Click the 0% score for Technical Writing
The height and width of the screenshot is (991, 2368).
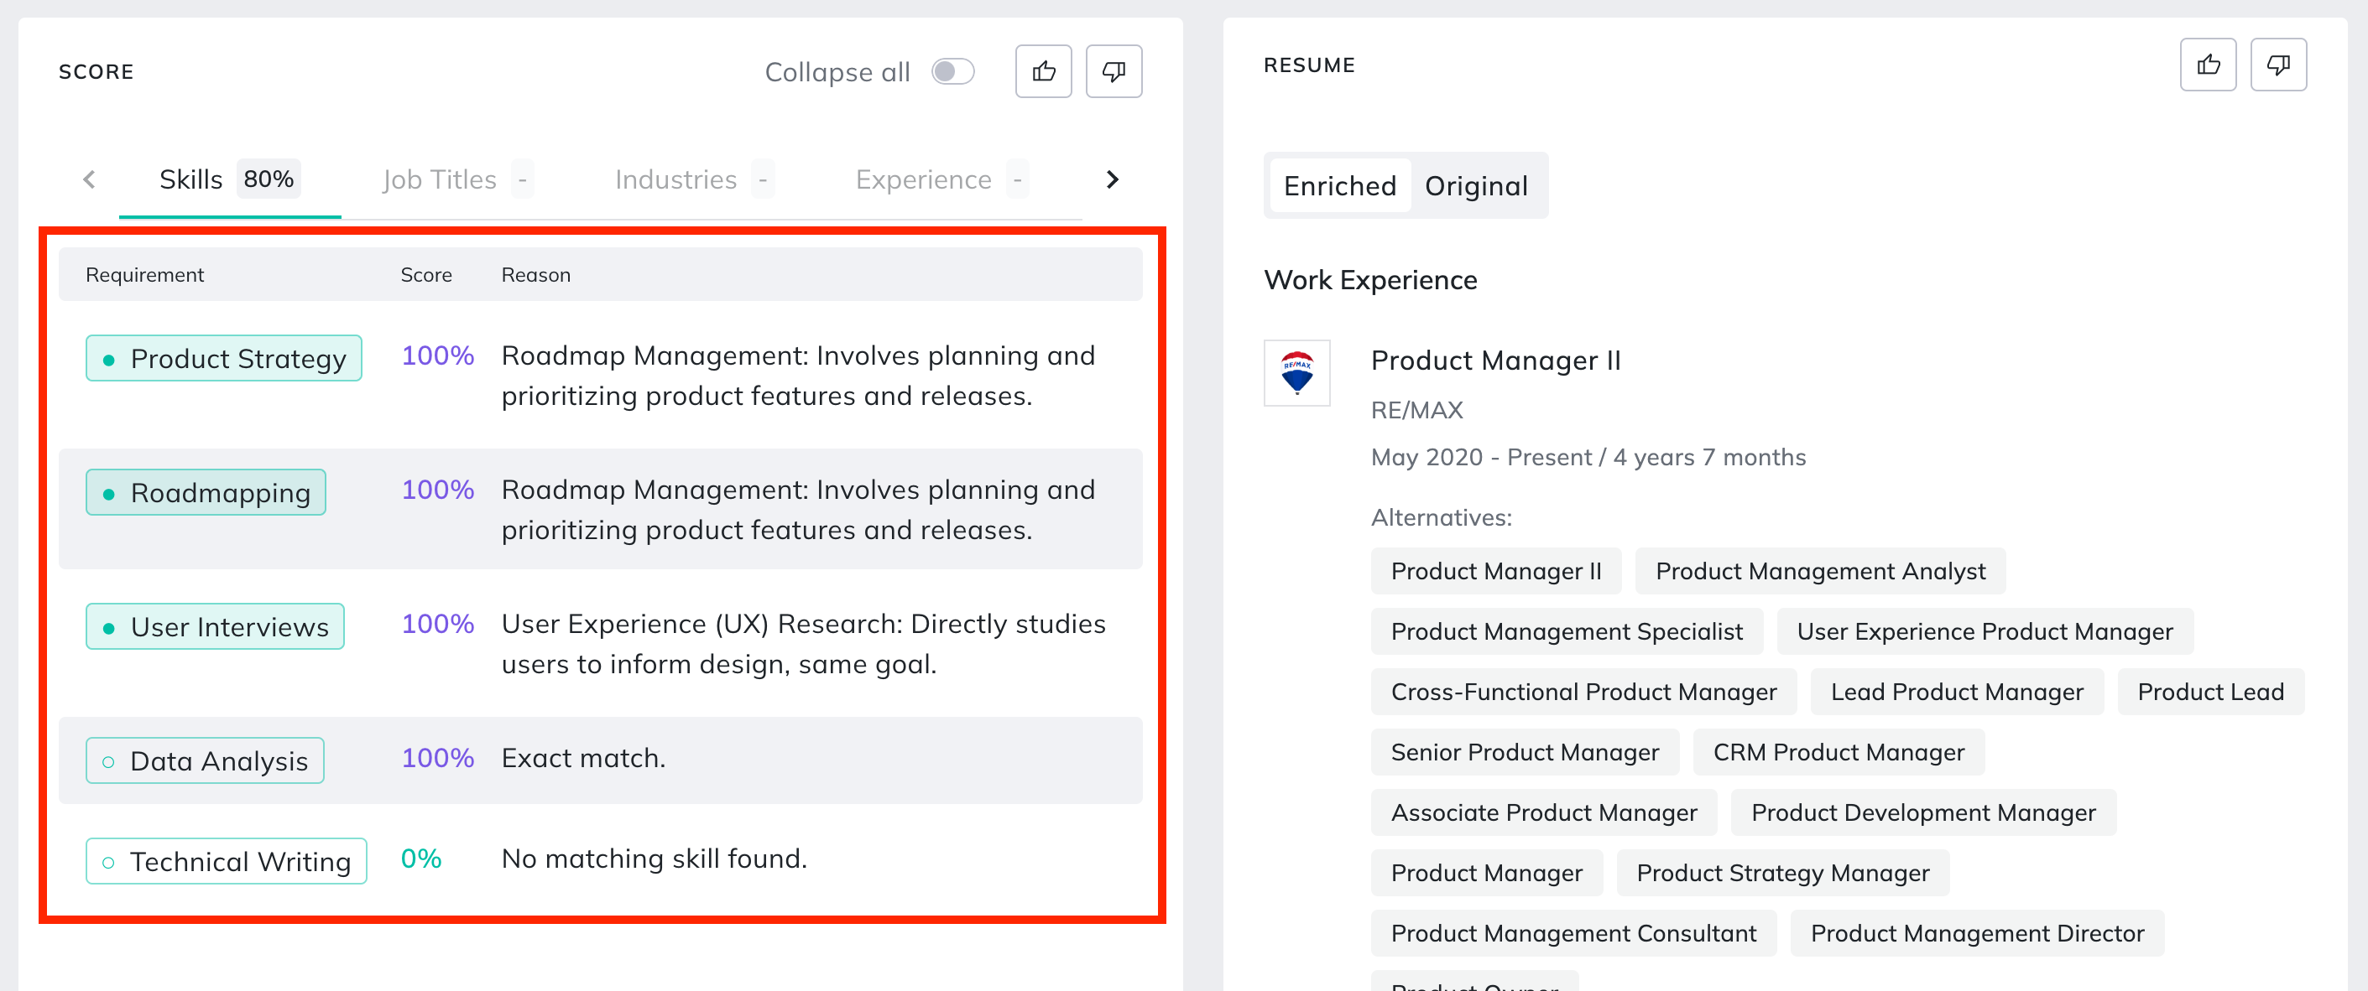421,858
